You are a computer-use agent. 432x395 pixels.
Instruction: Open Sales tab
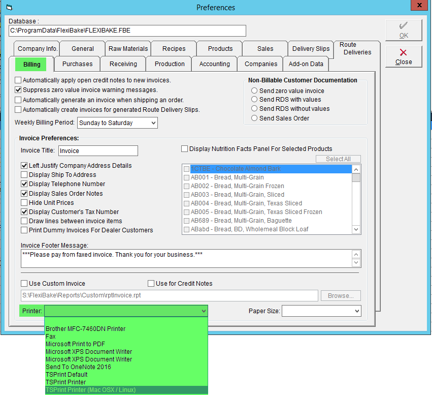pyautogui.click(x=265, y=49)
